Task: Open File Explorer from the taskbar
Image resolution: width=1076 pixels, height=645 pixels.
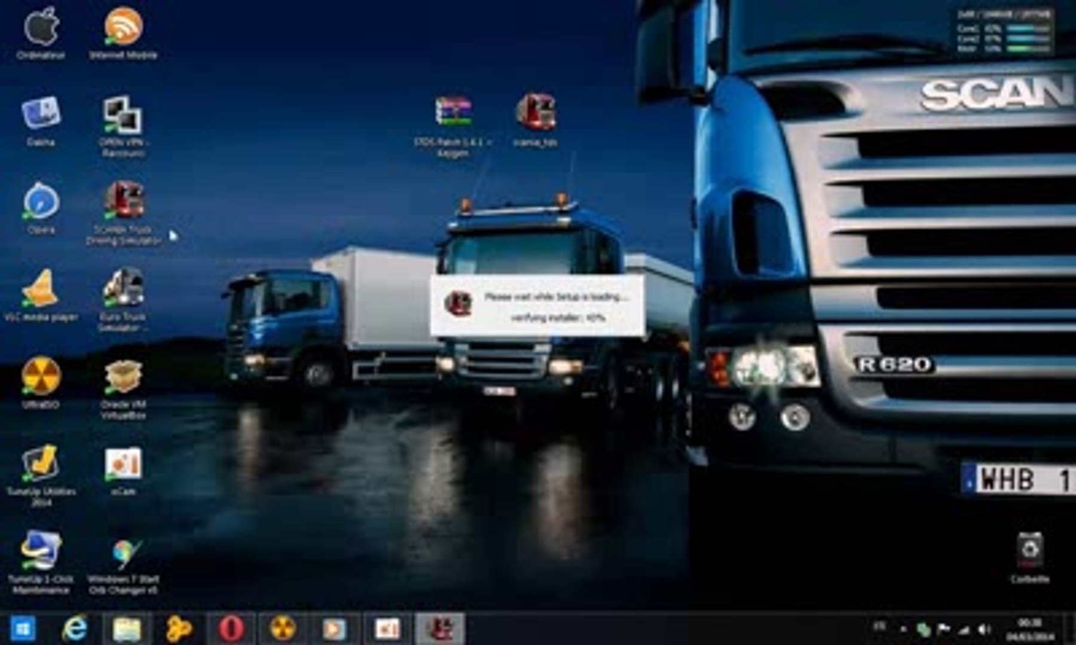Action: 127,628
